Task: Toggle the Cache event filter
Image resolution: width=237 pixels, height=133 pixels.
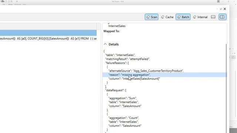Action: (x=167, y=17)
